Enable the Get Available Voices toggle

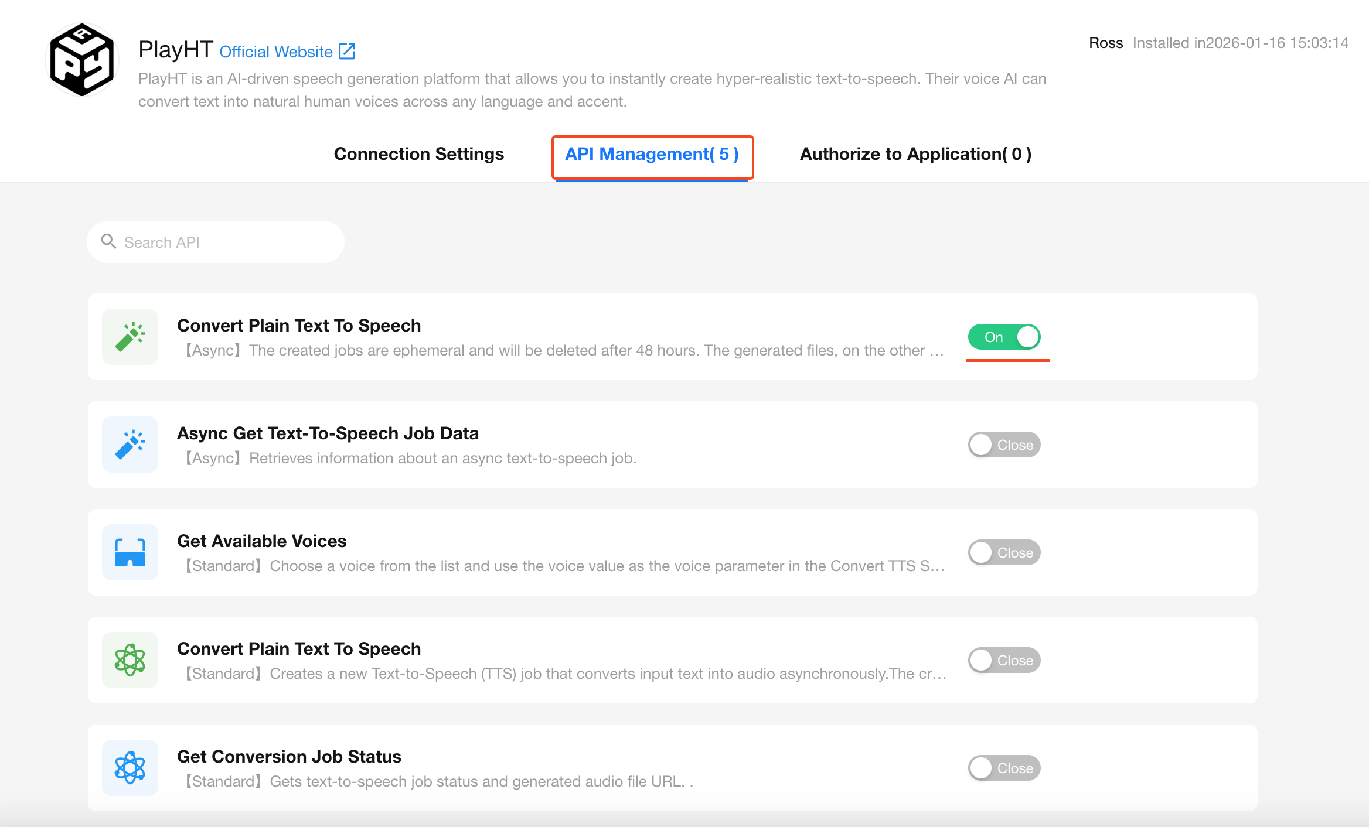pyautogui.click(x=1004, y=552)
